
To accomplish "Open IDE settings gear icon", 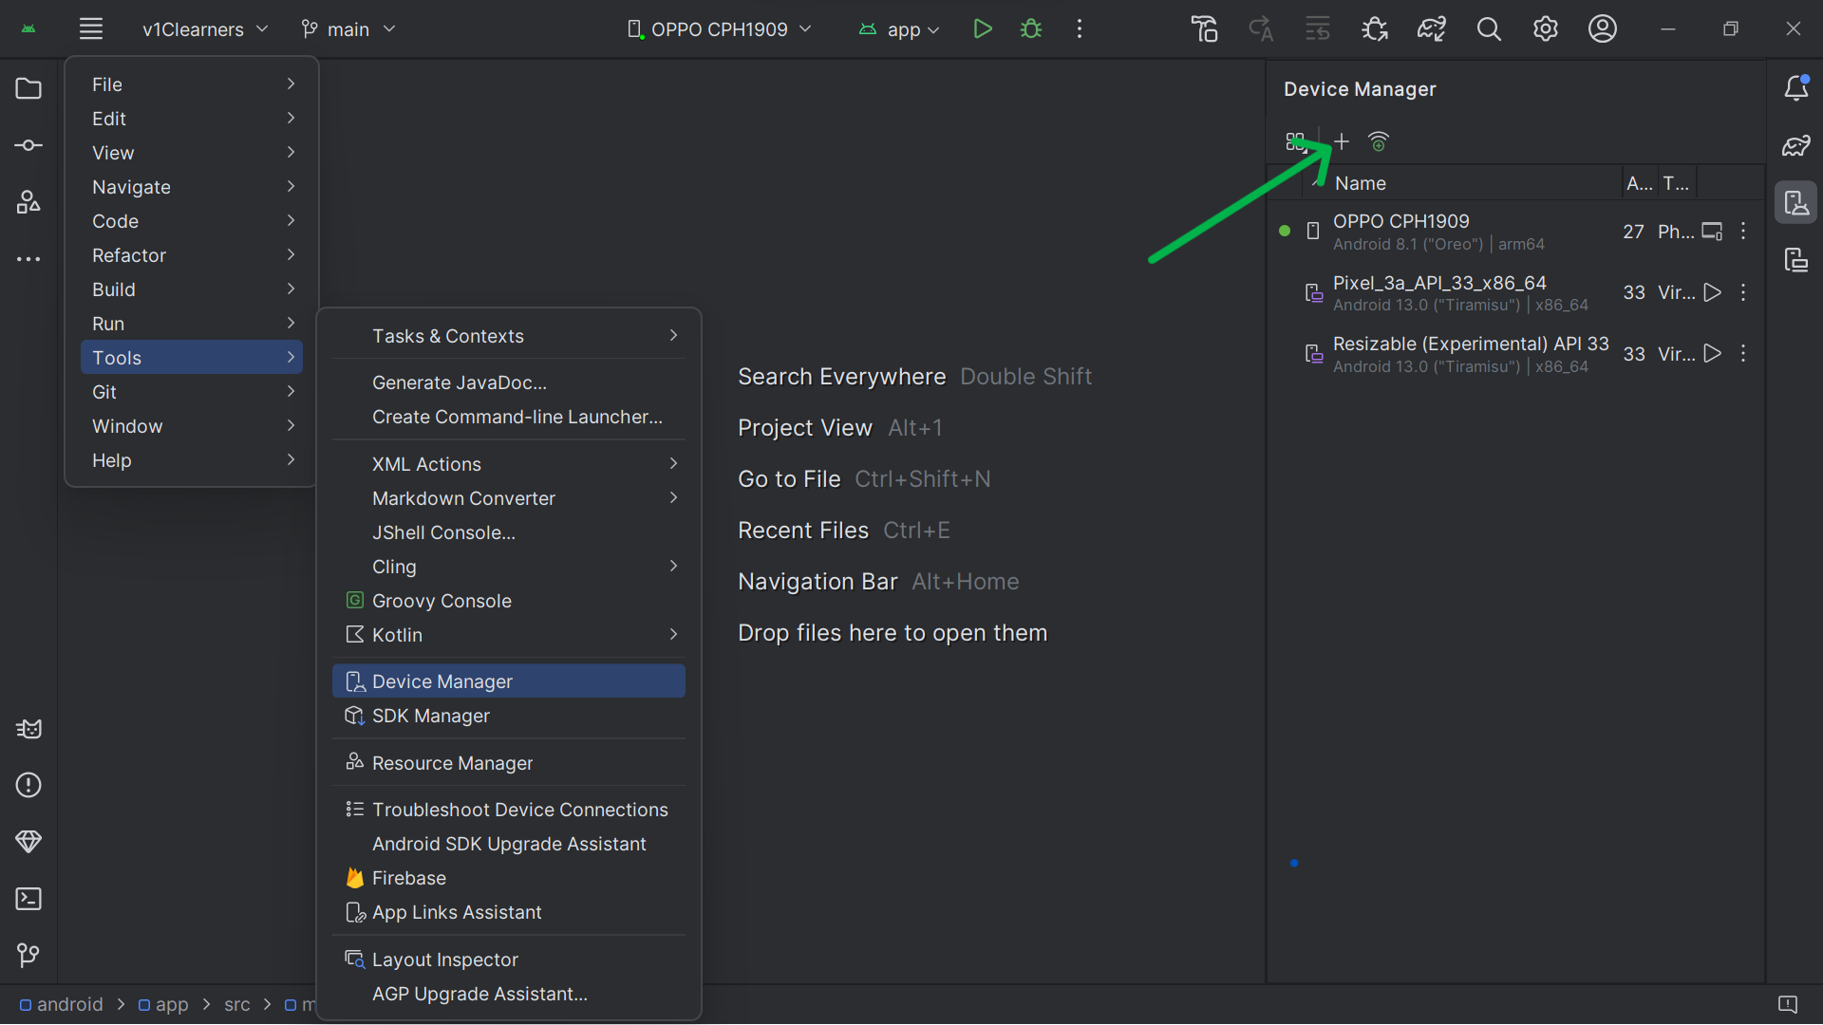I will pyautogui.click(x=1546, y=29).
